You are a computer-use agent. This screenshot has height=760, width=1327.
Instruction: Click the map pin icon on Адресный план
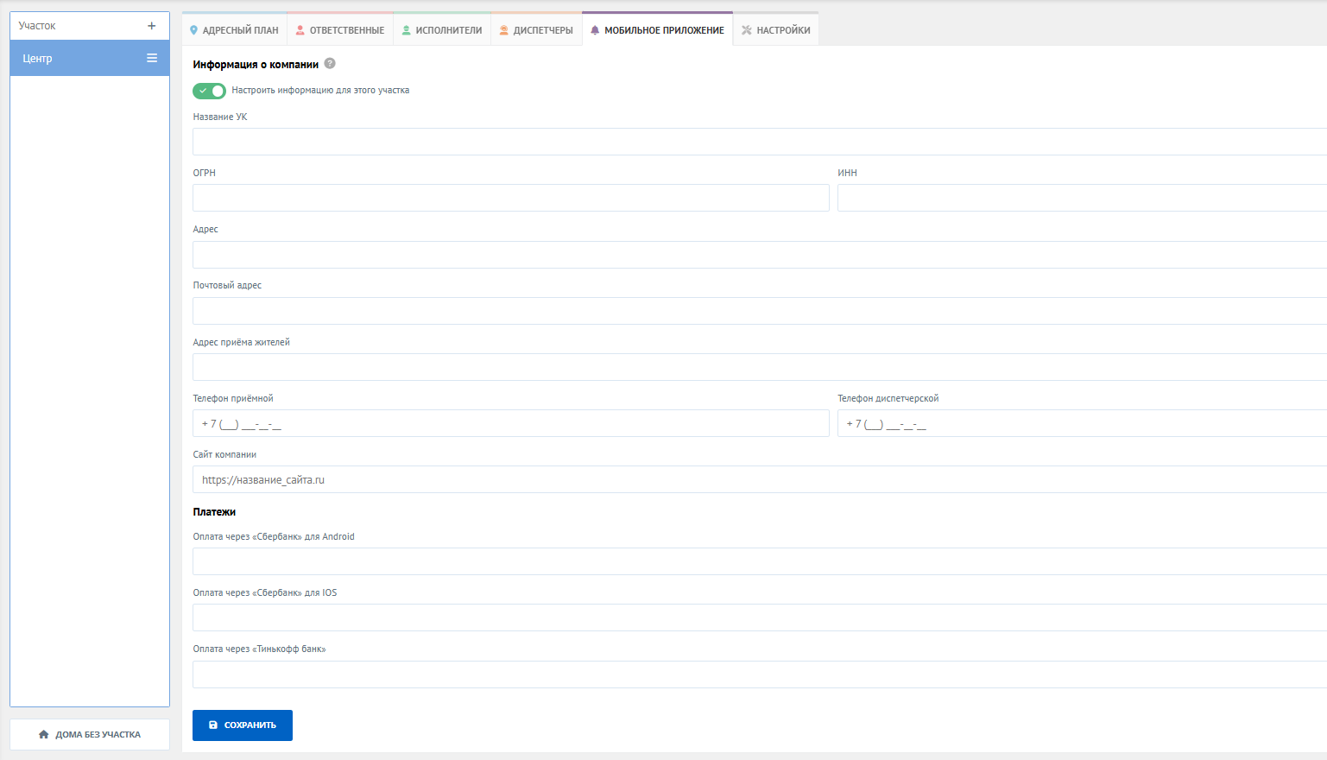(193, 30)
